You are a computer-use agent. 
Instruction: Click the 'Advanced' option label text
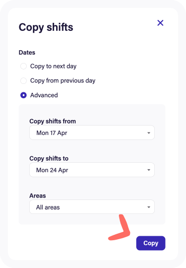coord(44,95)
